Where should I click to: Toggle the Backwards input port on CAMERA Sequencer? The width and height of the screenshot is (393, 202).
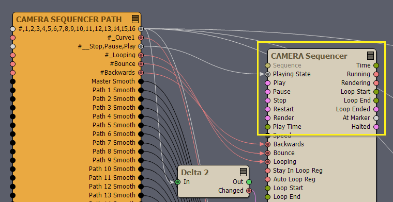pyautogui.click(x=268, y=144)
